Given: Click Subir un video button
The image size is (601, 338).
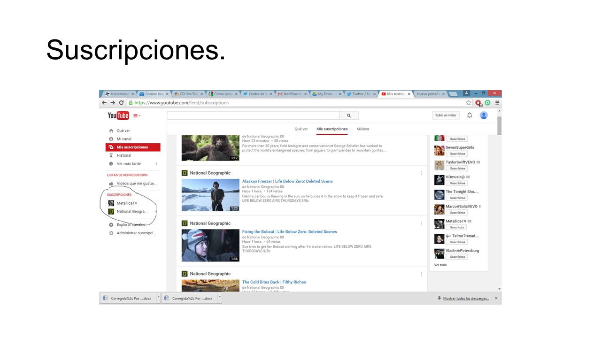Looking at the screenshot, I should (446, 115).
